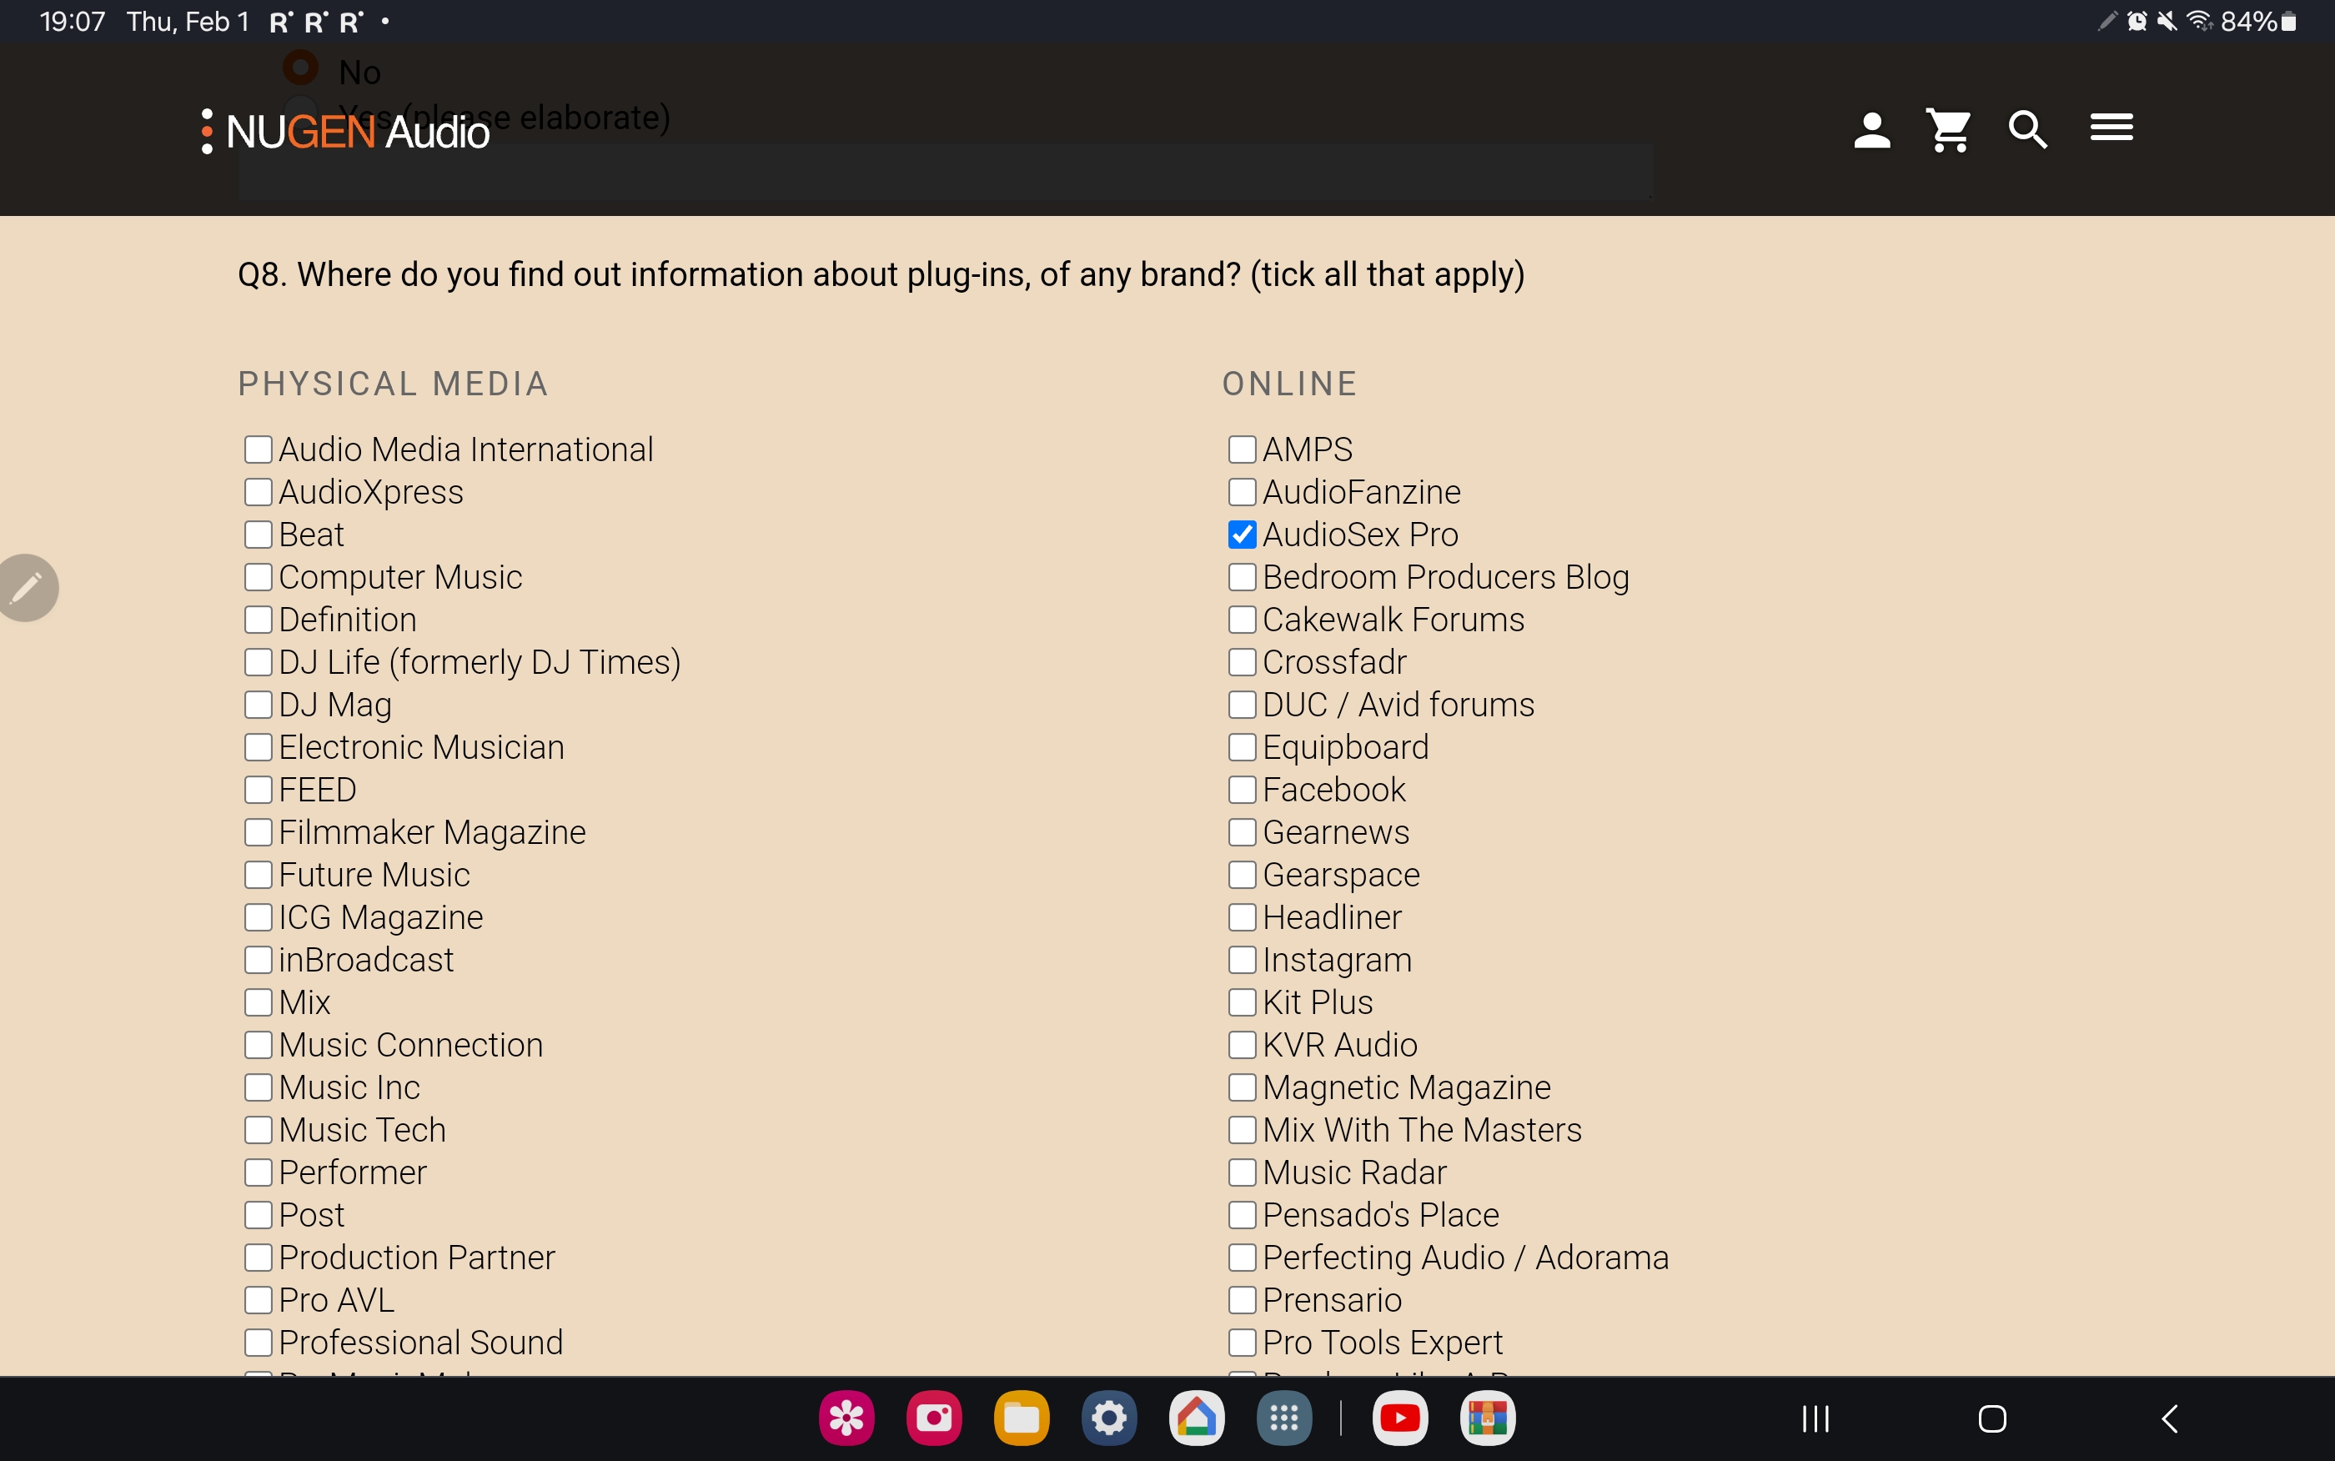Tap the Wi-Fi icon in status bar

pyautogui.click(x=2200, y=21)
